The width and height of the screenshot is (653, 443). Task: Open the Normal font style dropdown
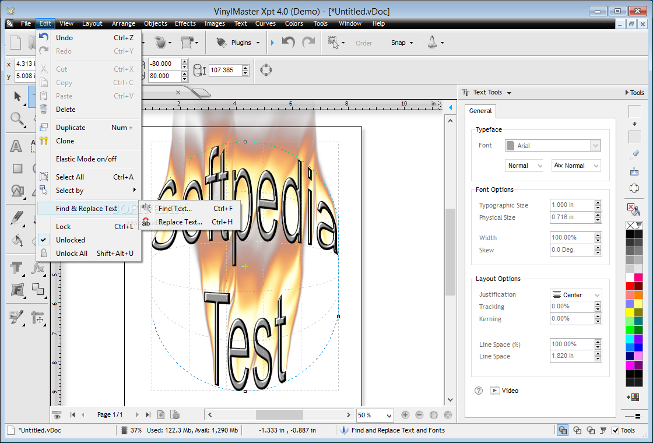point(524,166)
